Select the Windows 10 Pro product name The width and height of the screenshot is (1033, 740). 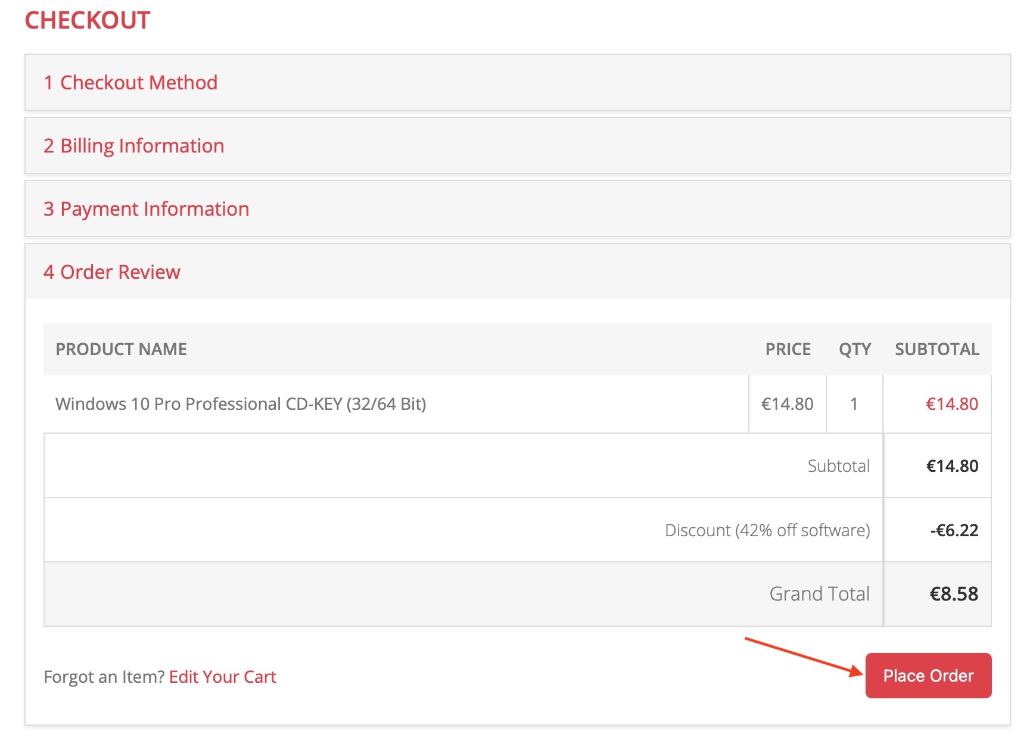[241, 404]
